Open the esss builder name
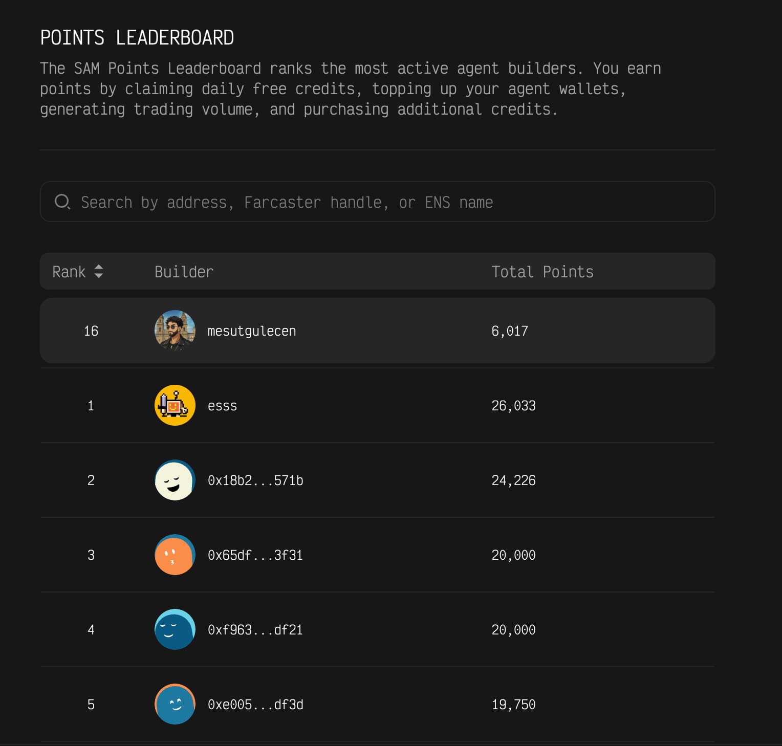The image size is (782, 746). [222, 406]
